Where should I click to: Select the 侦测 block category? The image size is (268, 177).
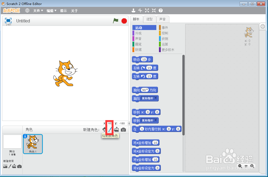pos(171,39)
